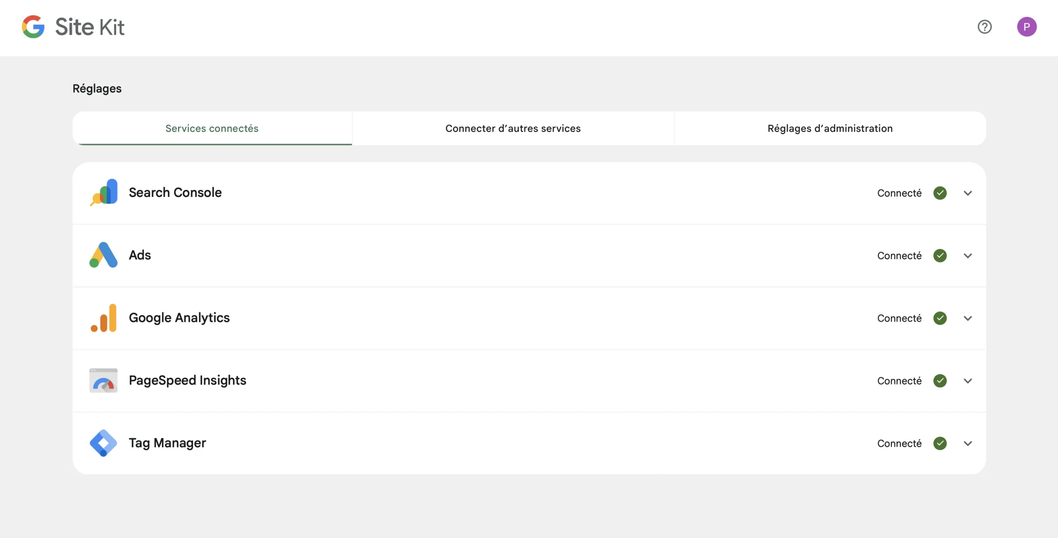
Task: Click the PageSpeed Insights gauge icon
Action: [103, 380]
